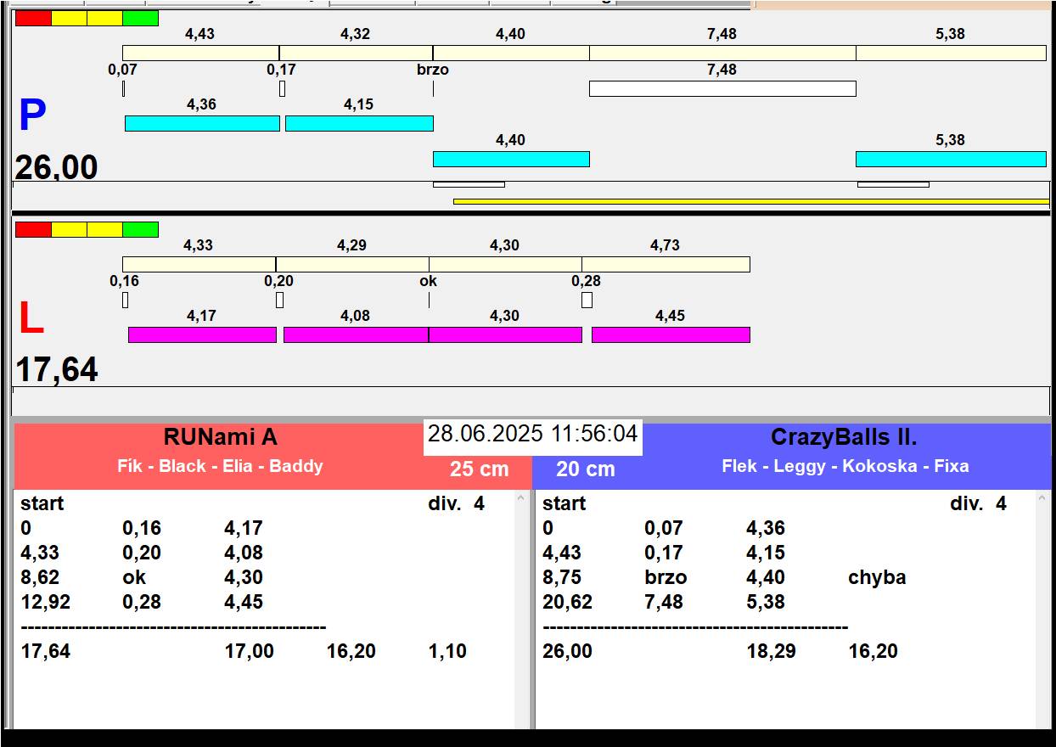The image size is (1056, 747).
Task: Click the green start light in lane P
Action: 140,18
